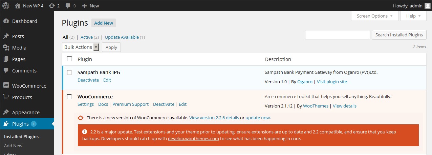Filter plugins by Active
Viewport: 432px width, 155px height.
coord(87,37)
